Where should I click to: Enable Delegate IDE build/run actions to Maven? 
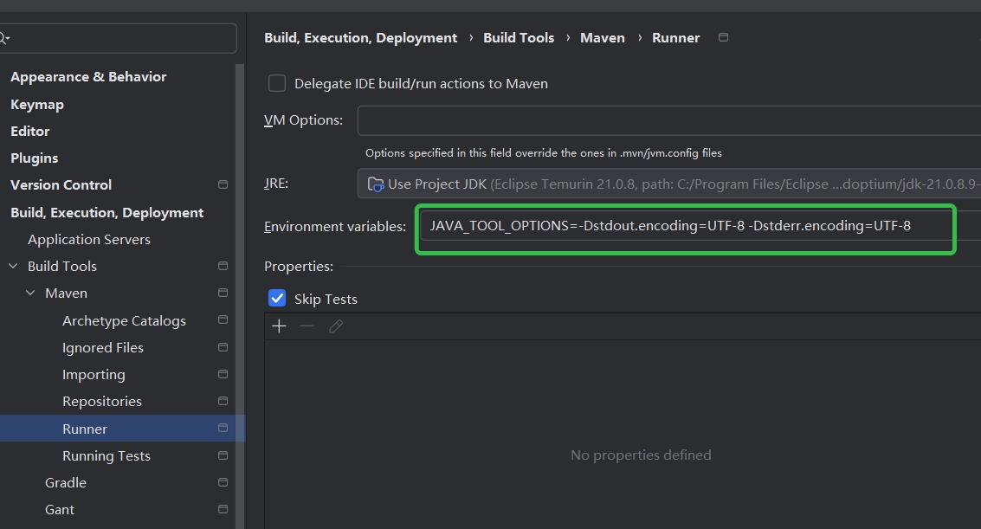pyautogui.click(x=277, y=83)
